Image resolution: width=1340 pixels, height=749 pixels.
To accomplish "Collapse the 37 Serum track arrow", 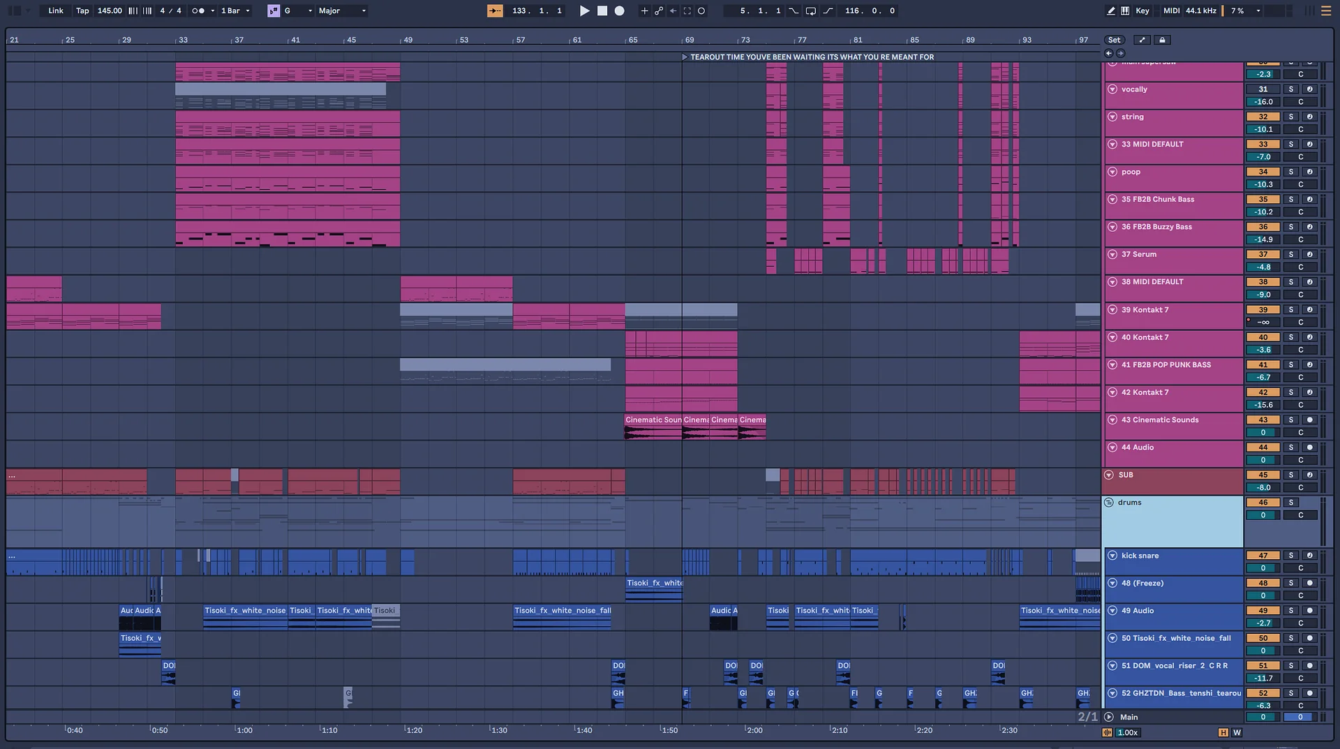I will (x=1112, y=254).
